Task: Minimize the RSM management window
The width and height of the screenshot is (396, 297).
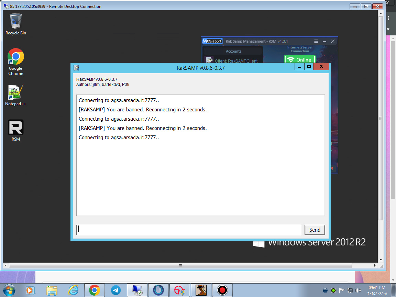Action: (324, 41)
